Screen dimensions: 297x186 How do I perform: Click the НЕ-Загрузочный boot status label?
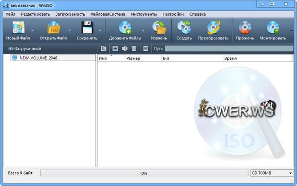[x=25, y=49]
